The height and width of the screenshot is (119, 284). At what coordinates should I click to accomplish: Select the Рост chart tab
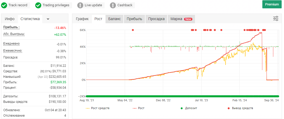coord(98,19)
